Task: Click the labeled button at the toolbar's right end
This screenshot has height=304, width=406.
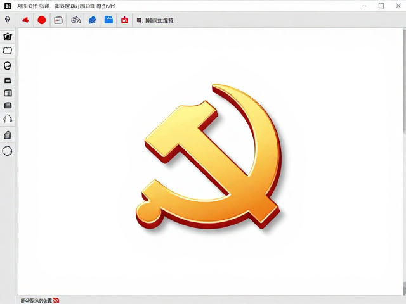Action: pos(155,20)
